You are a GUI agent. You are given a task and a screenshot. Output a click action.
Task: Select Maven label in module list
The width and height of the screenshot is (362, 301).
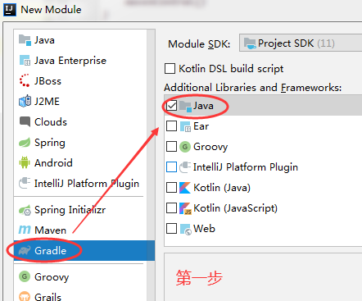(51, 230)
